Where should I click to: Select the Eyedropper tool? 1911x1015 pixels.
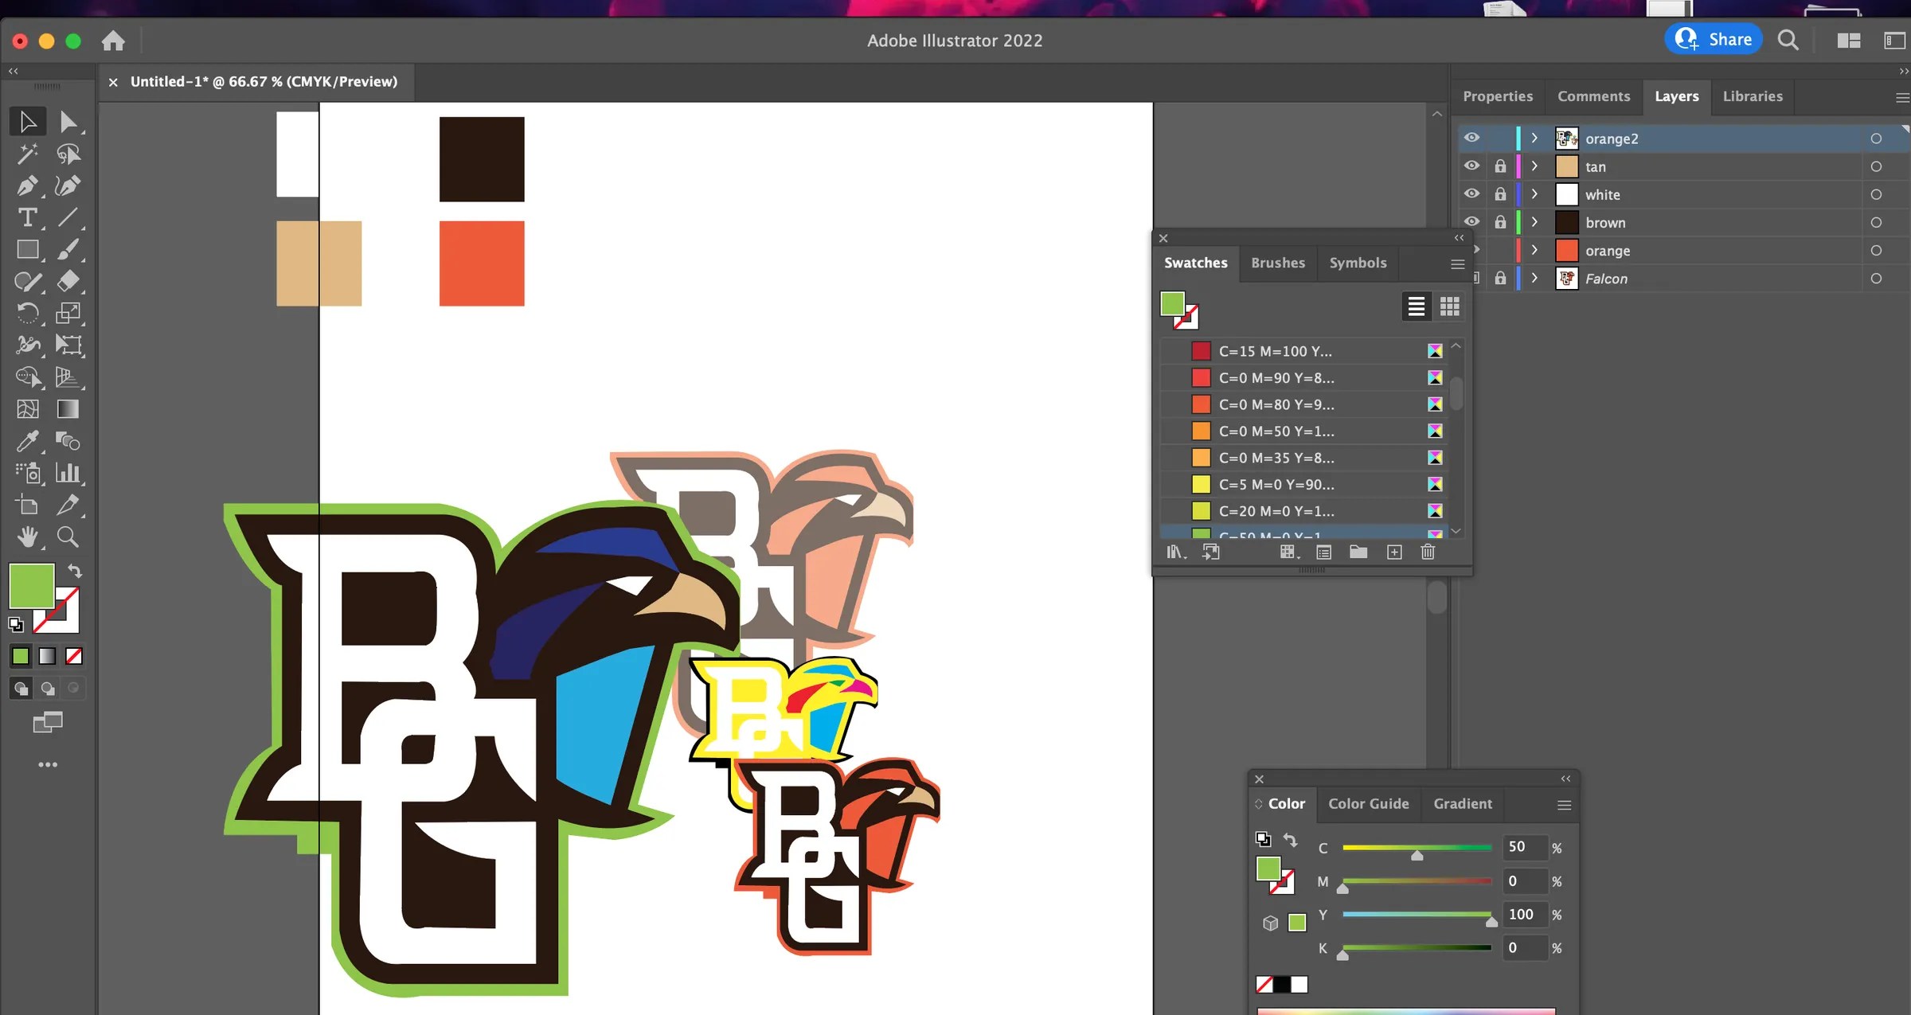click(x=28, y=441)
